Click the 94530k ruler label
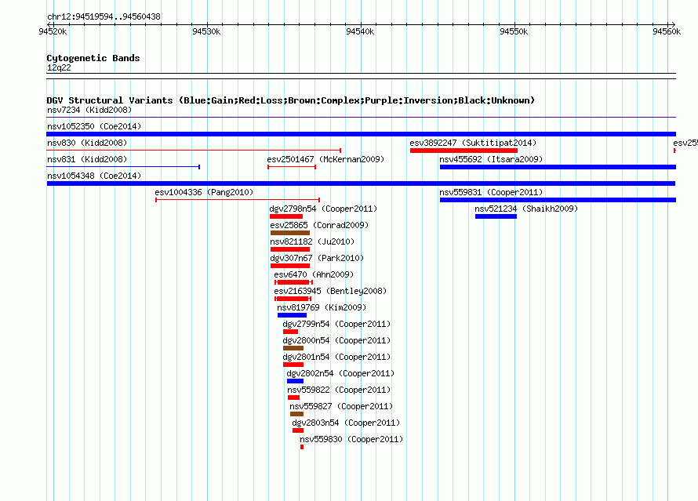The image size is (698, 501). (x=206, y=31)
